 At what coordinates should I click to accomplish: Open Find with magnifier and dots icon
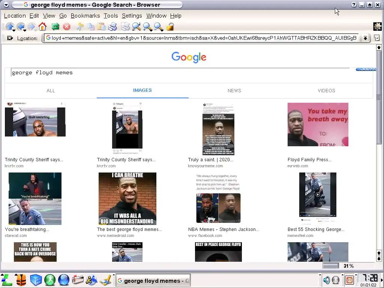[136, 27]
